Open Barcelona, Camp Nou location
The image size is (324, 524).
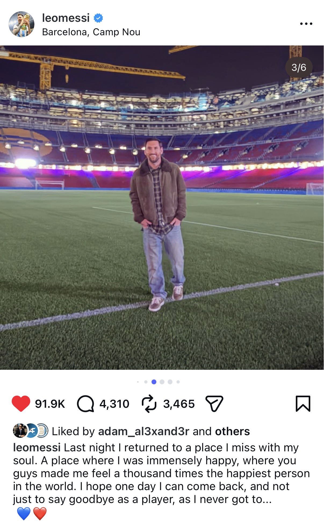click(x=91, y=32)
